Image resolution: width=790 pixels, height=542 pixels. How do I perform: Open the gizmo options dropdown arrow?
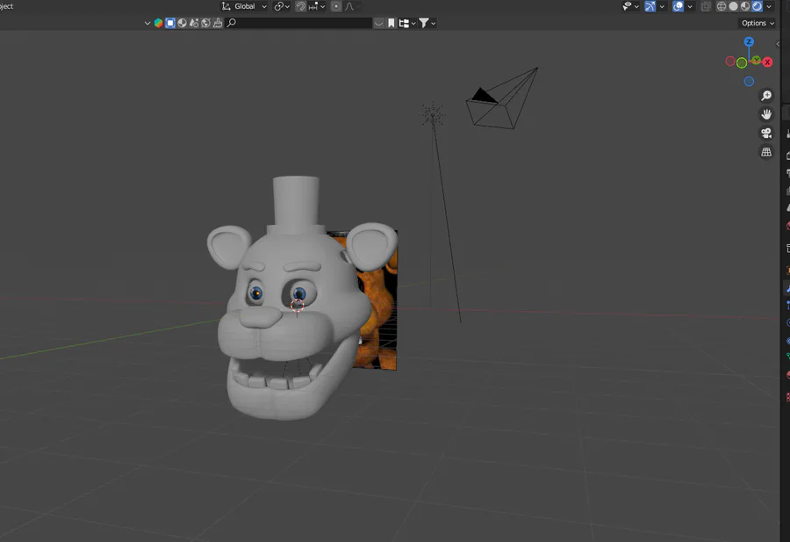662,6
